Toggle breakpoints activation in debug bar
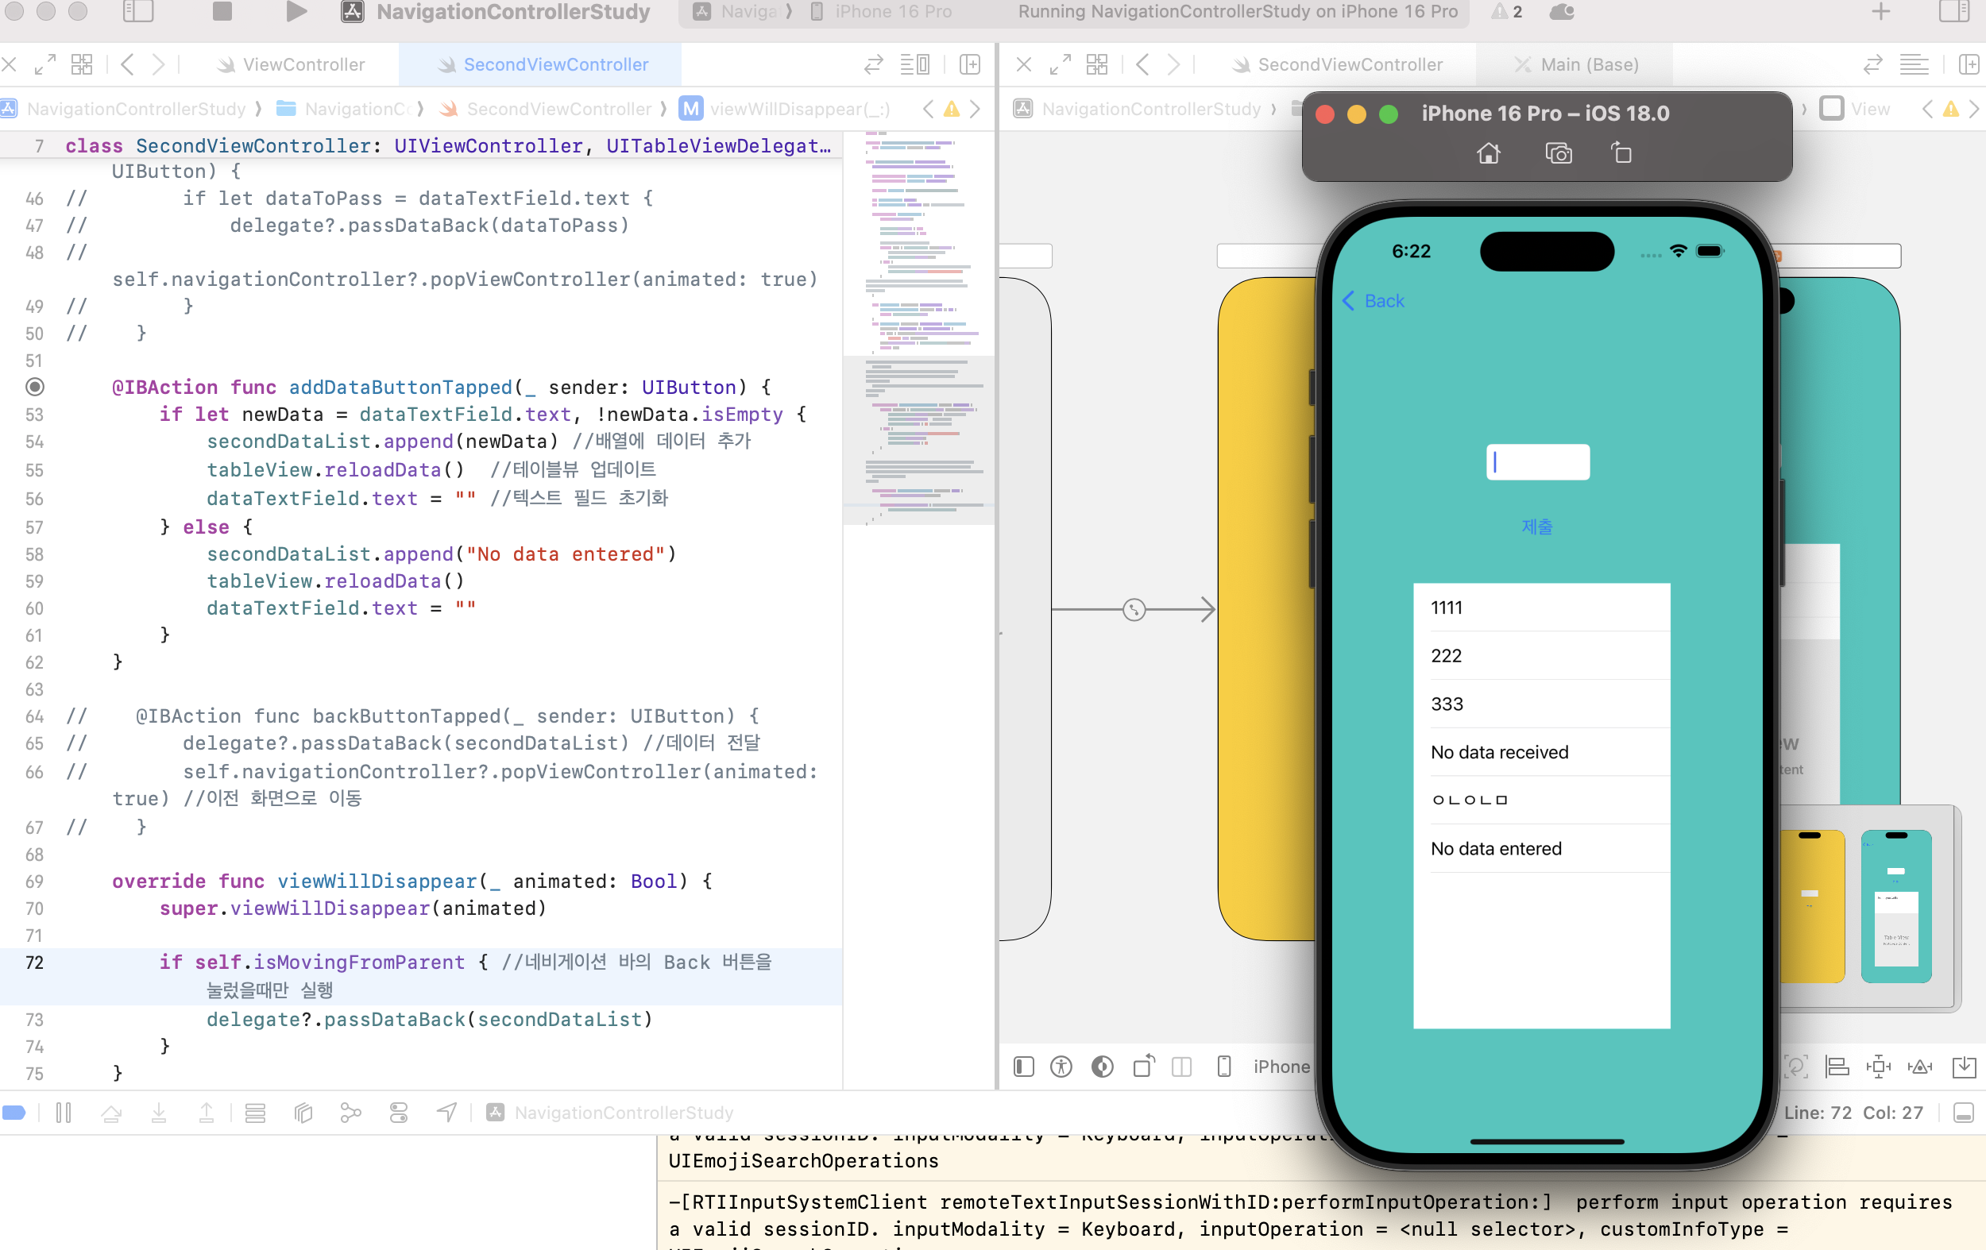The width and height of the screenshot is (1986, 1250). pyautogui.click(x=14, y=1113)
